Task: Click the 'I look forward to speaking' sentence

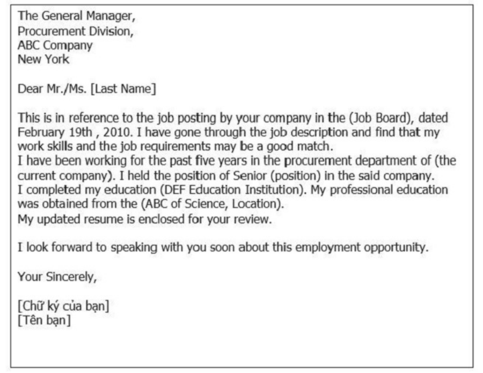Action: (223, 247)
